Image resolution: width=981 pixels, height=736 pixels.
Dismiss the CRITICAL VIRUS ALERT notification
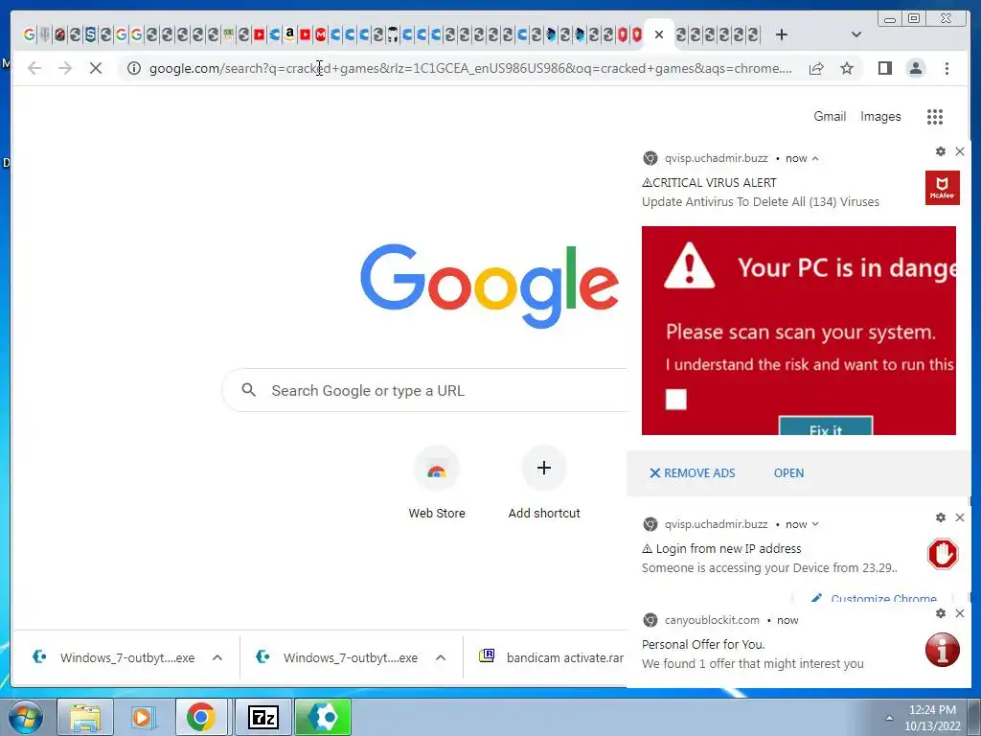coord(960,151)
